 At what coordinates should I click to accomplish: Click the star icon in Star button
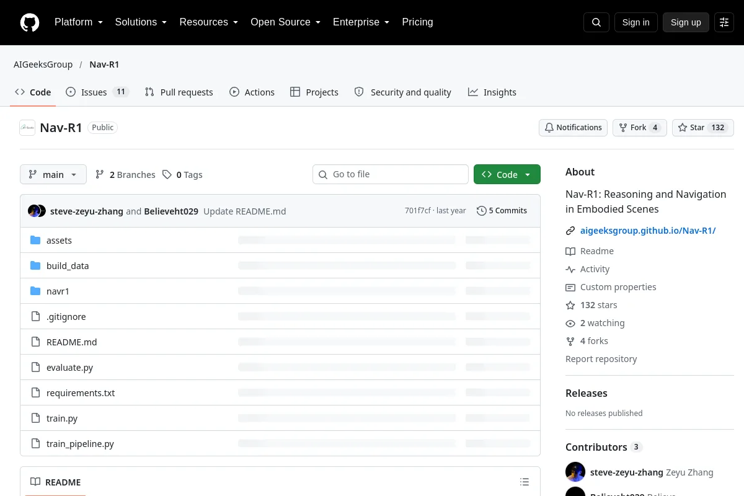683,128
